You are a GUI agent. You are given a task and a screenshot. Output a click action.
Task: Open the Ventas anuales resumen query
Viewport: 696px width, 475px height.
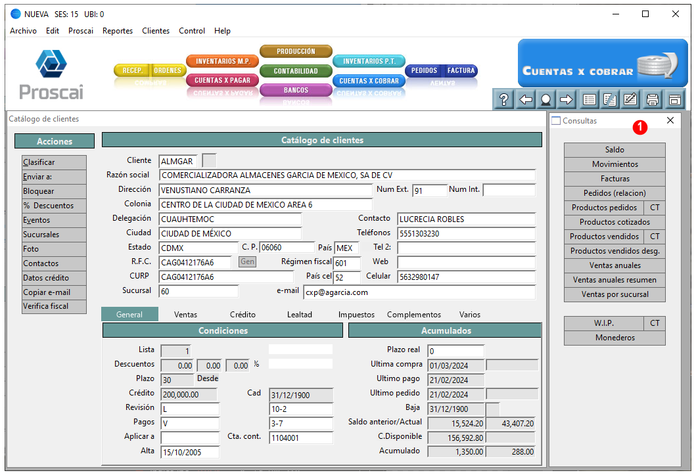click(x=615, y=280)
